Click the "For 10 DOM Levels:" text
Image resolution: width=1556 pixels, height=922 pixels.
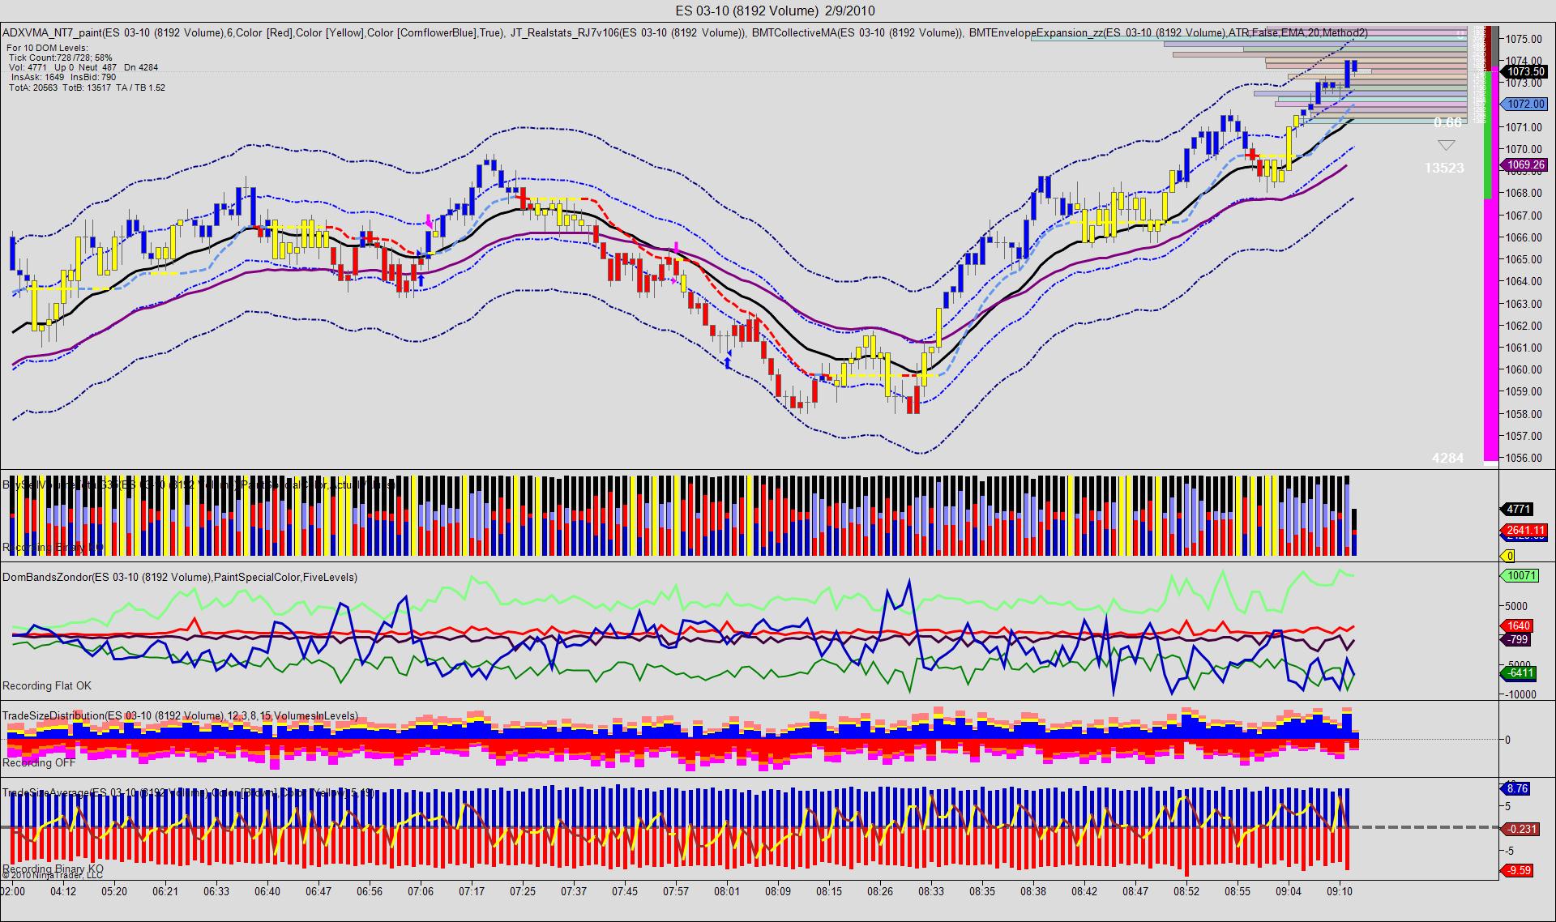(47, 48)
